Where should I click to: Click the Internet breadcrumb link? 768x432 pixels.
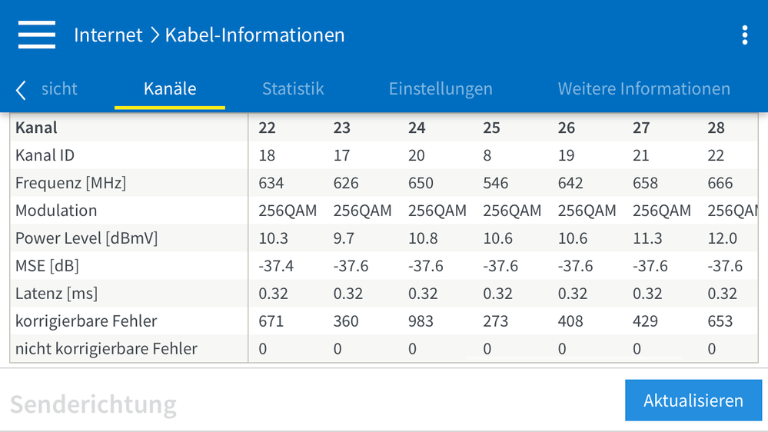[108, 35]
